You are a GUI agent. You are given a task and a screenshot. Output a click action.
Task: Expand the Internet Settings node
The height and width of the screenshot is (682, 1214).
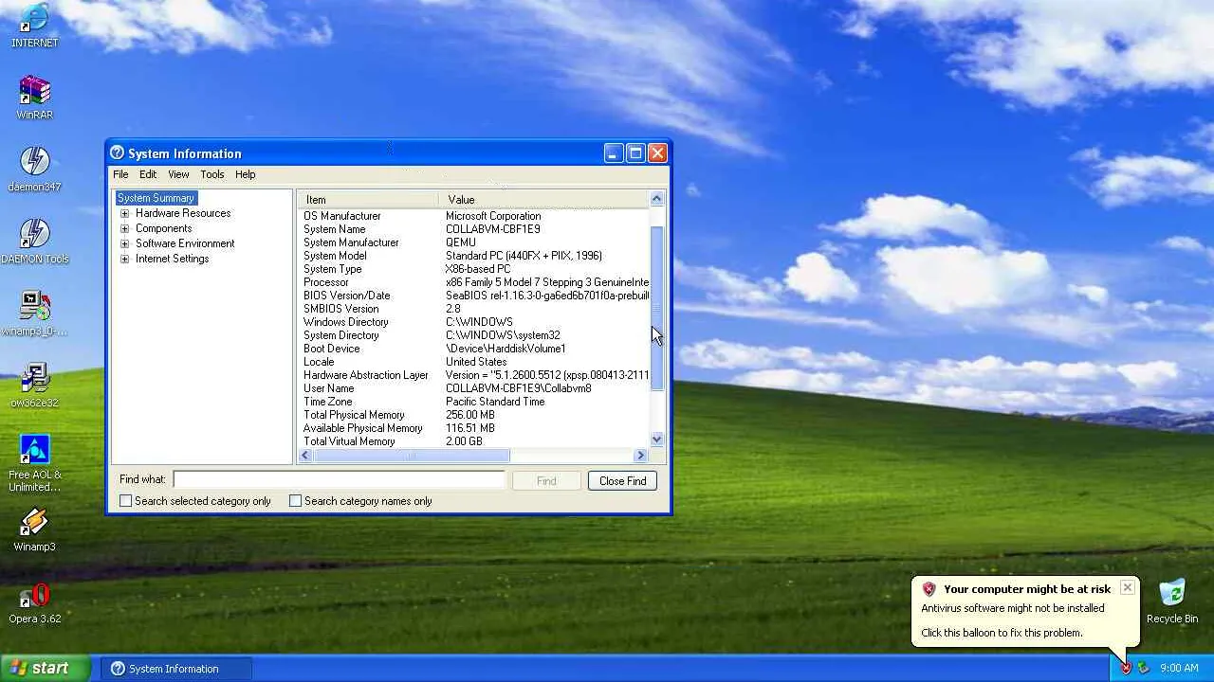click(x=124, y=259)
